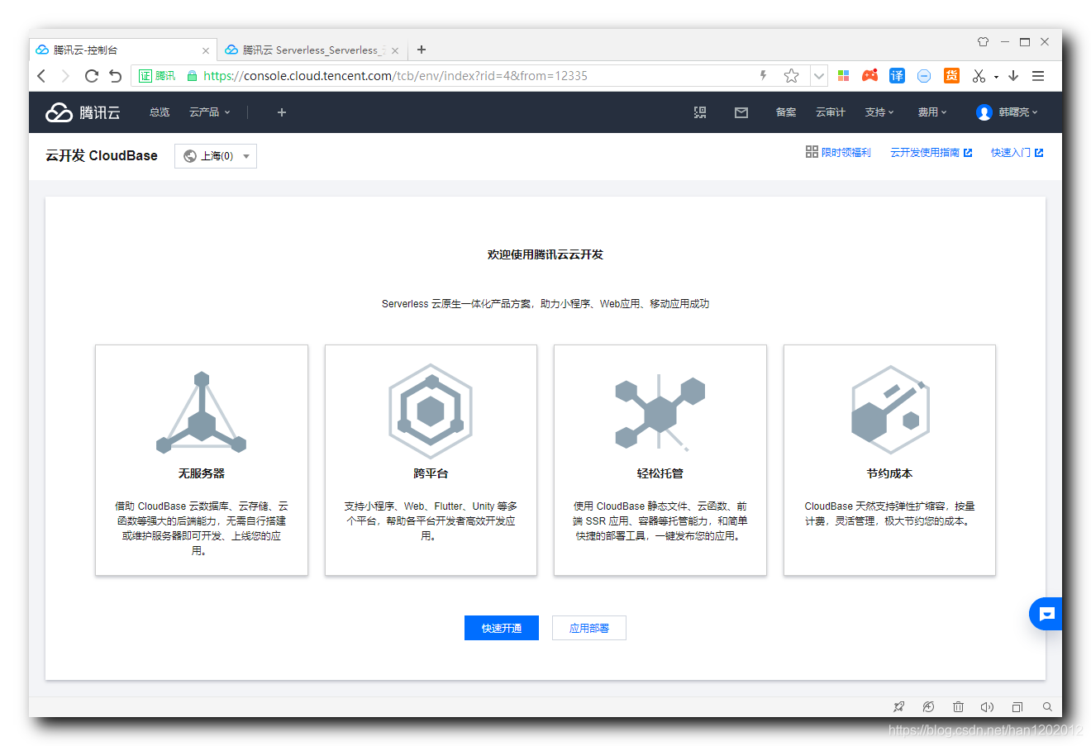Viewport: 1091px width, 746px height.
Task: Open the browser hamburger menu
Action: (1038, 76)
